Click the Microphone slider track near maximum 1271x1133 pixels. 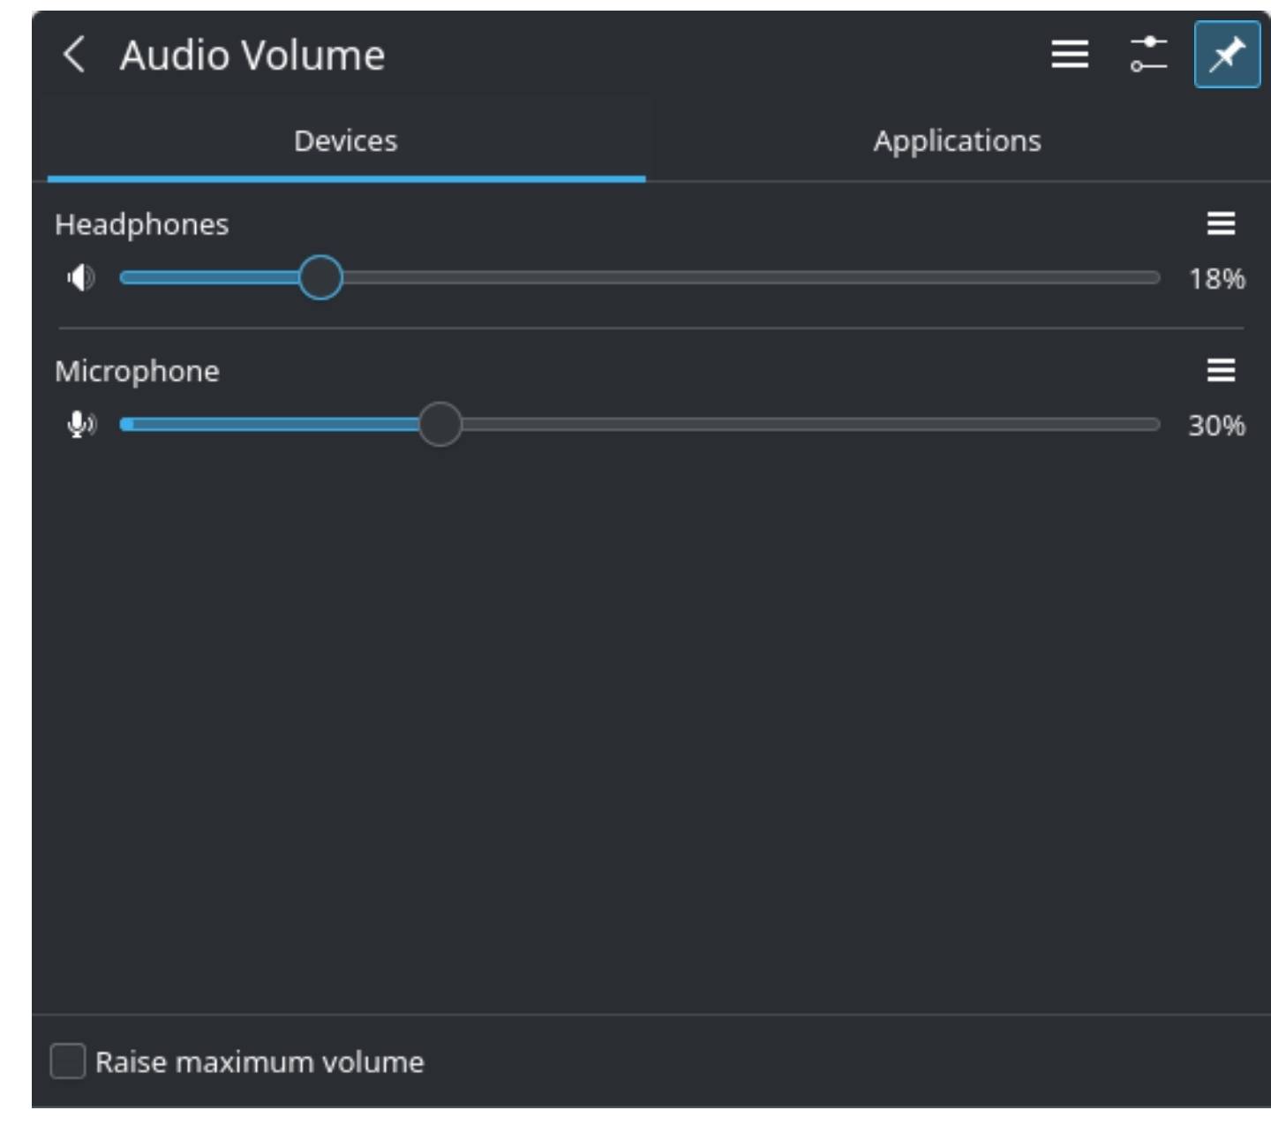tap(1139, 425)
